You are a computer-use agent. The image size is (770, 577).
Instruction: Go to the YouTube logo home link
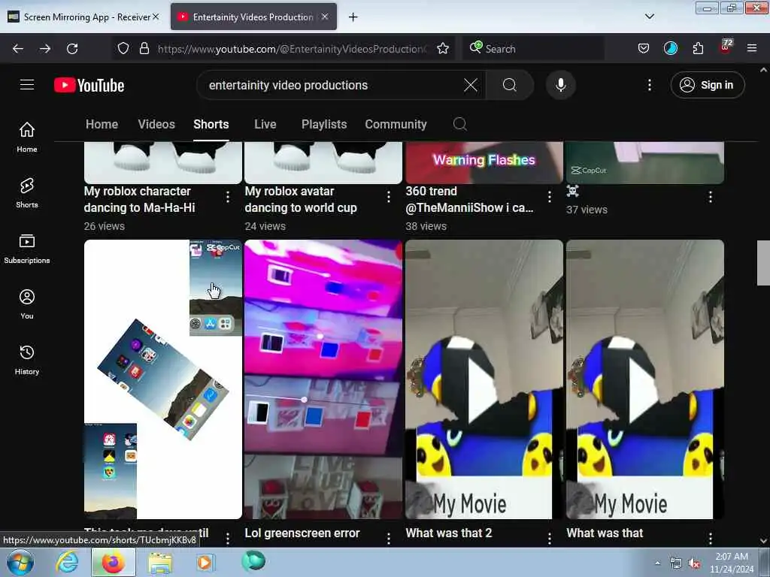click(x=89, y=86)
